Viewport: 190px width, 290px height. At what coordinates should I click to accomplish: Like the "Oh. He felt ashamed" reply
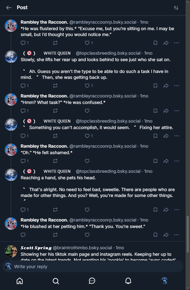pos(87,161)
